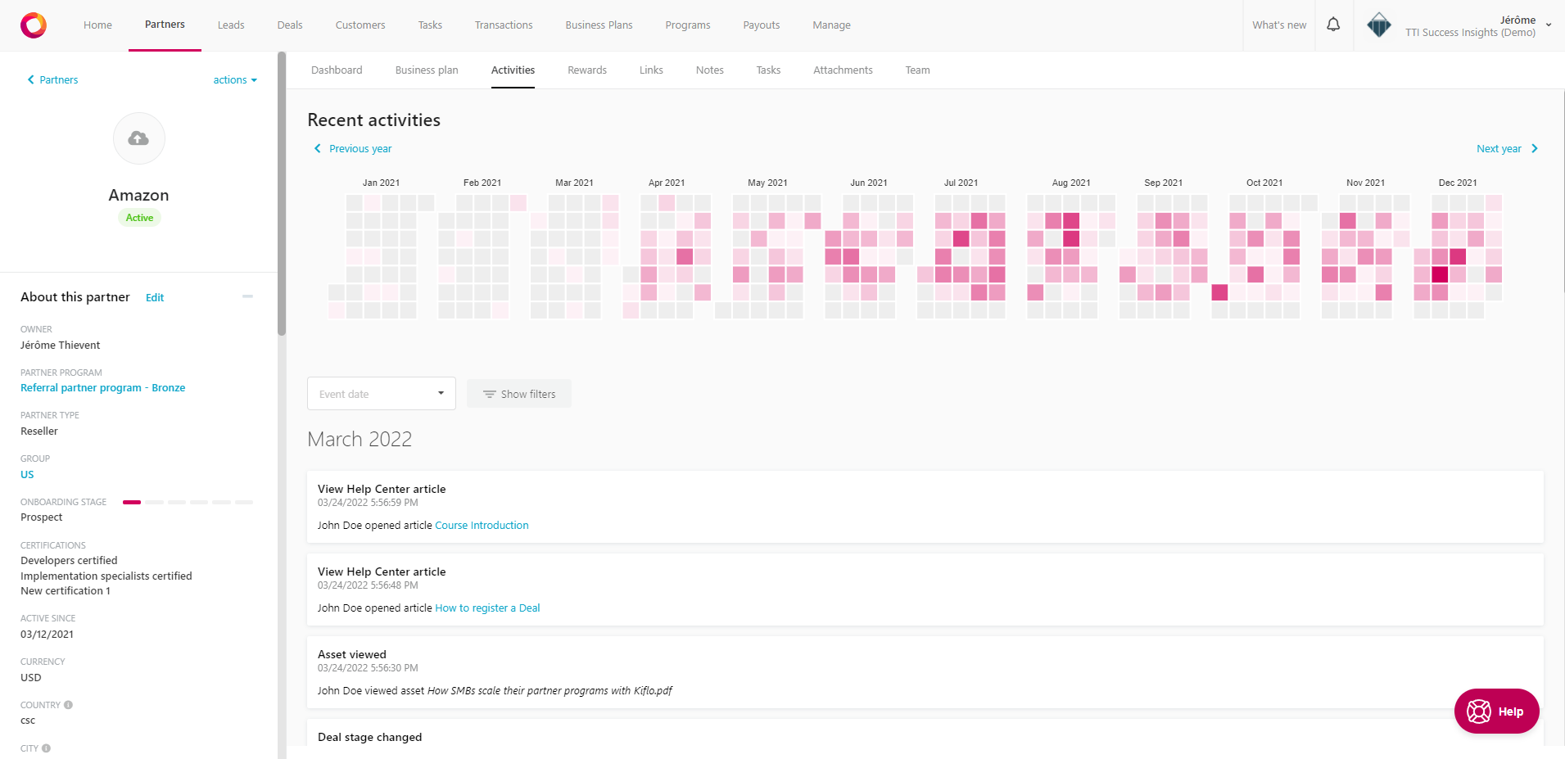The height and width of the screenshot is (759, 1565).
Task: Open the Customers menu
Action: 360,25
